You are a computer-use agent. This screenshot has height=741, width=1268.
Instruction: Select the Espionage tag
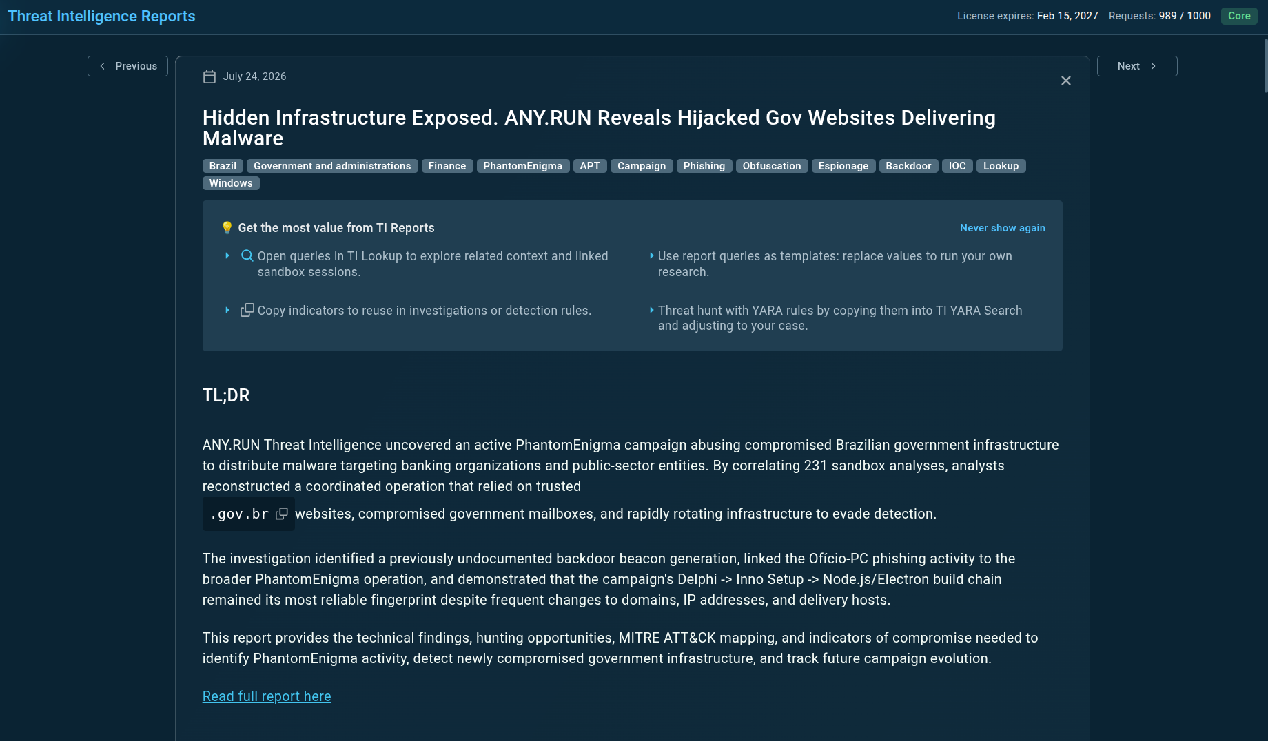coord(843,166)
